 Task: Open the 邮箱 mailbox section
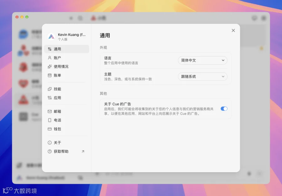point(66,111)
